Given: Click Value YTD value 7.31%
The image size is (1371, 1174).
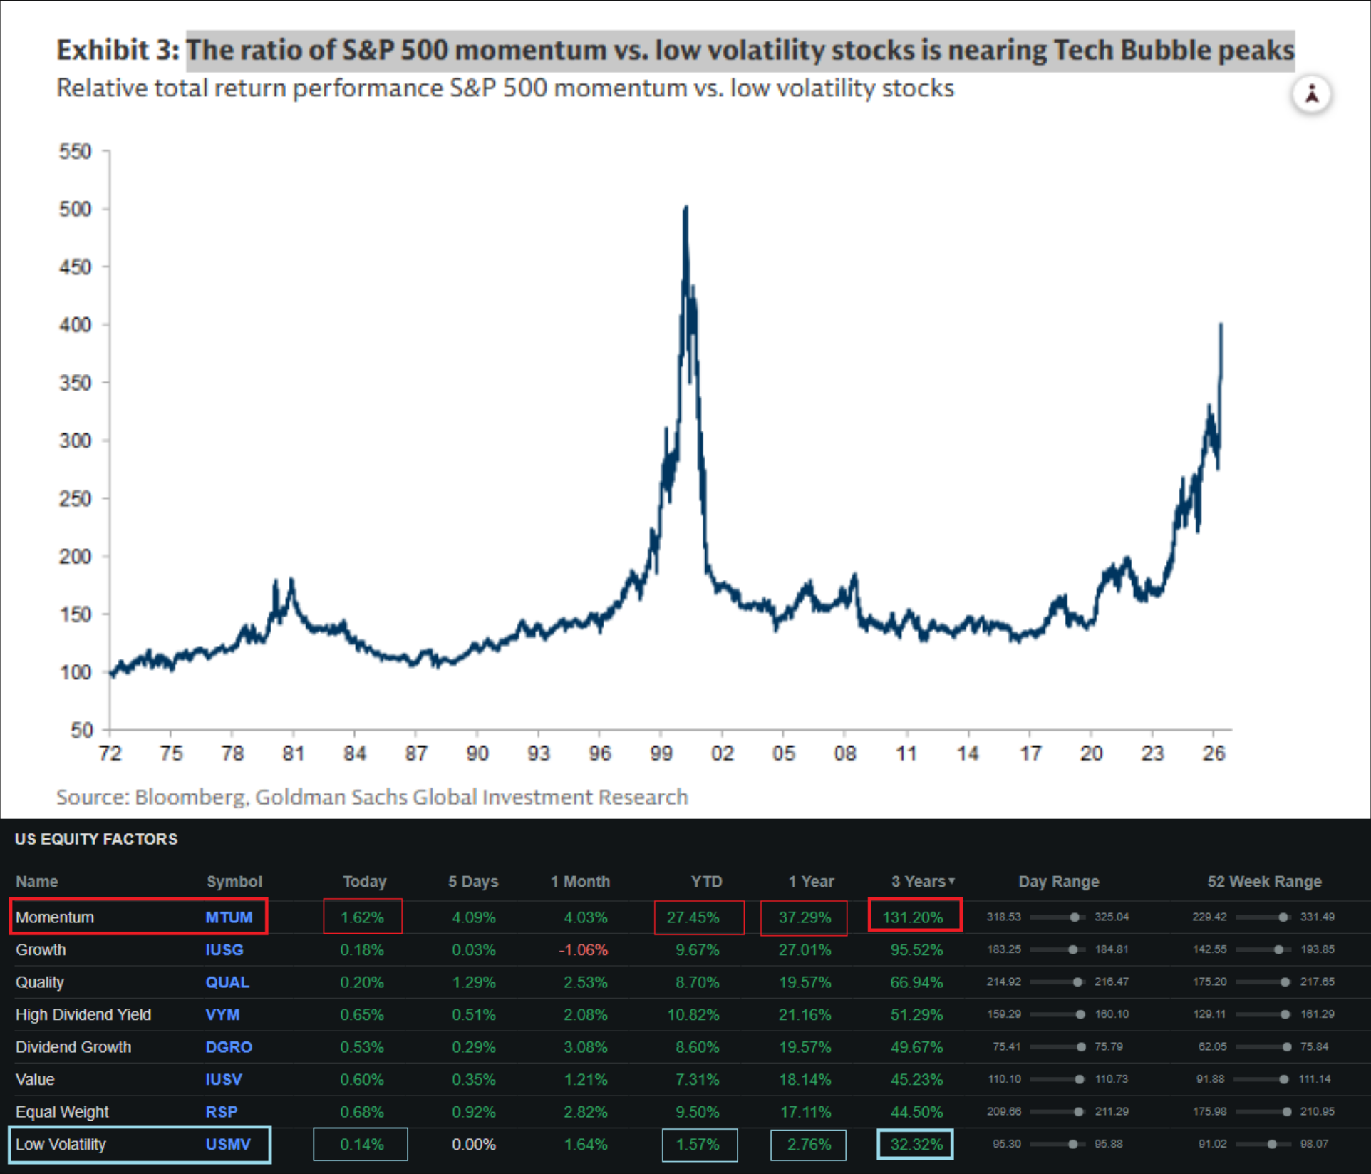Looking at the screenshot, I should tap(698, 1079).
